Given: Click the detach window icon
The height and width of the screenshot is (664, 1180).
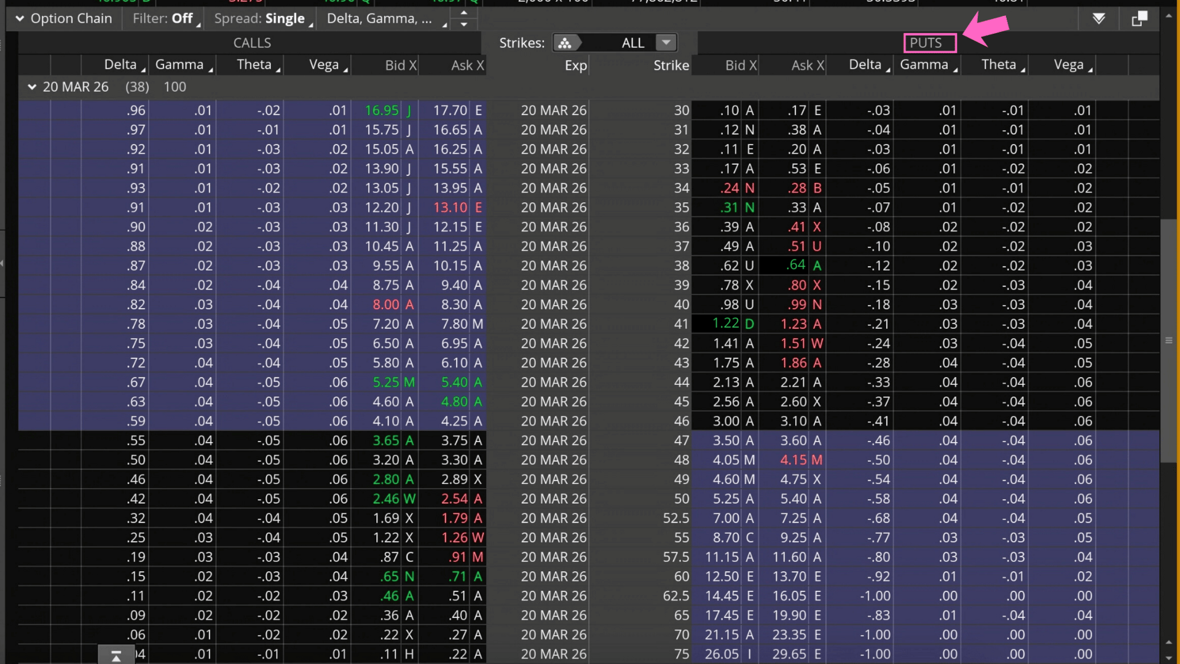Looking at the screenshot, I should point(1139,18).
